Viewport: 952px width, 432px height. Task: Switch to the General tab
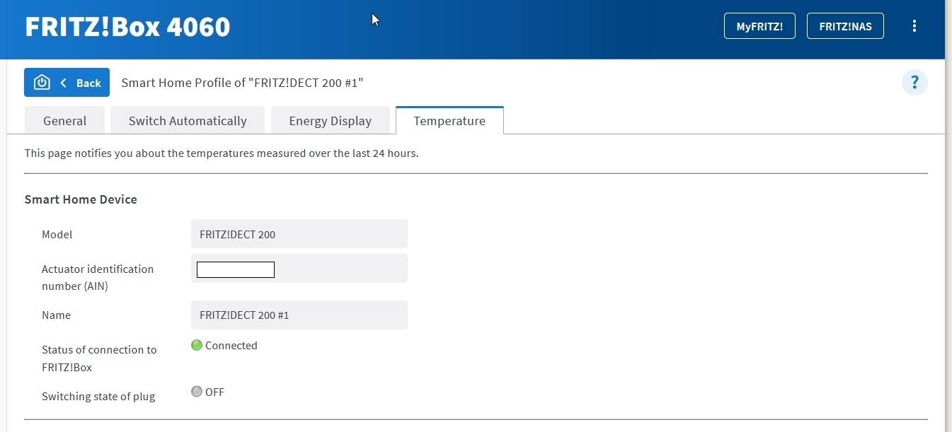pyautogui.click(x=64, y=121)
